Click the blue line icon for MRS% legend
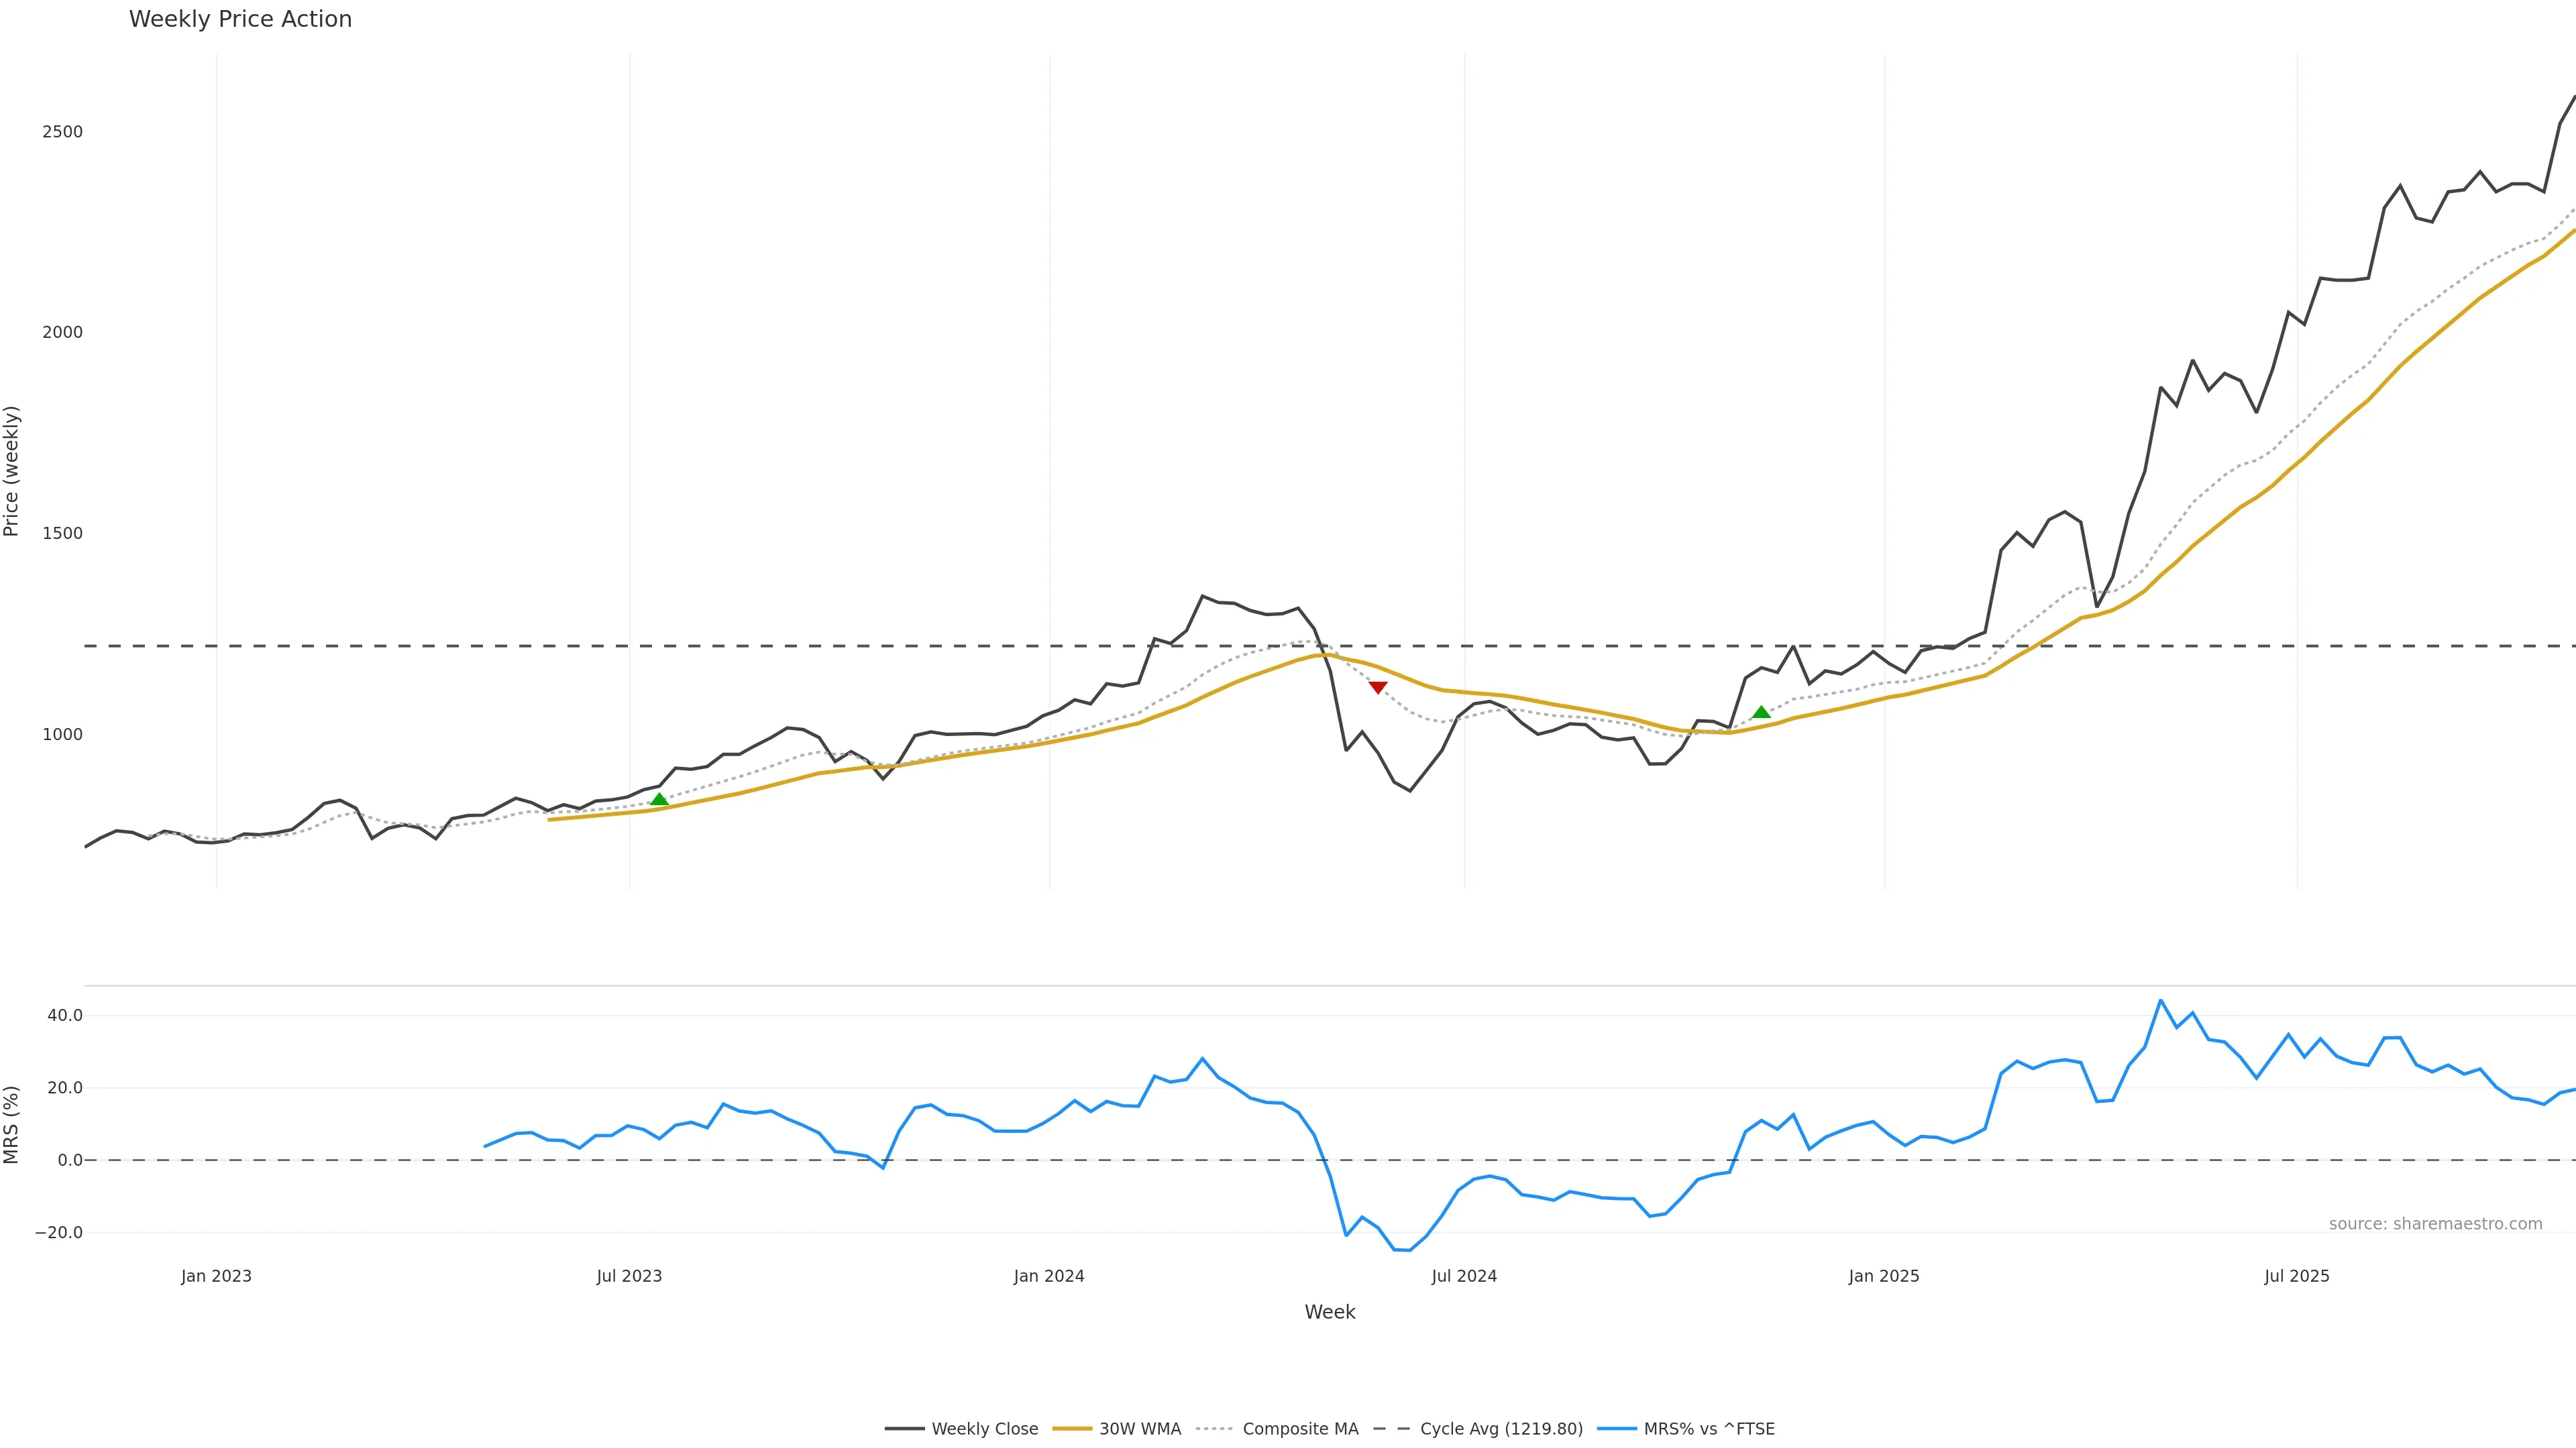This screenshot has height=1448, width=2576. tap(1616, 1429)
